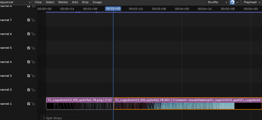This screenshot has width=262, height=120.
Task: Open snapping options dropdown arrow next to magnet
Action: 237,2
